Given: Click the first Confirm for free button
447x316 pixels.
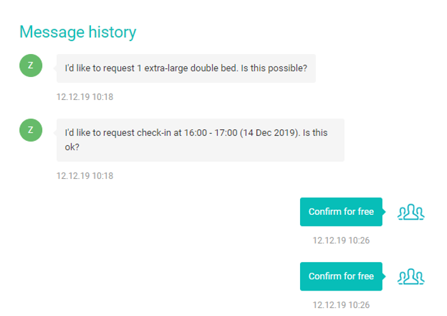Looking at the screenshot, I should click(341, 212).
